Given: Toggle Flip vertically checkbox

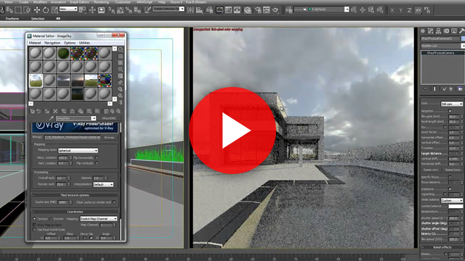Looking at the screenshot, I should click(97, 163).
